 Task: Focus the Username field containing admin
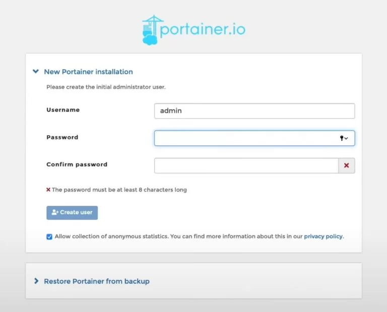[254, 111]
